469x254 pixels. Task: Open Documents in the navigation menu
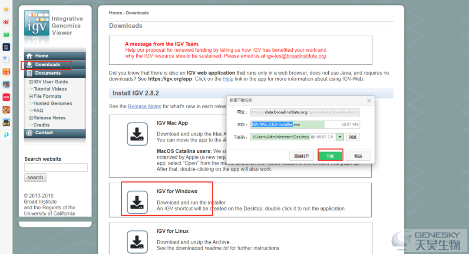tap(48, 73)
